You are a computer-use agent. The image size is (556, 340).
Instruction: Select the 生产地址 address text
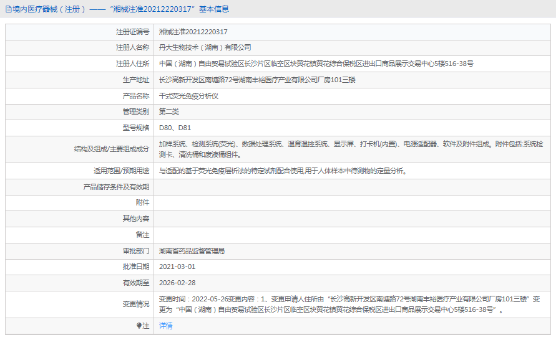(256, 80)
